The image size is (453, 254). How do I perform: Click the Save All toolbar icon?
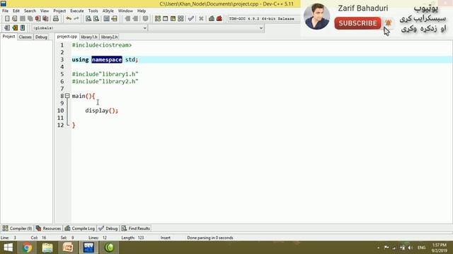(30, 19)
